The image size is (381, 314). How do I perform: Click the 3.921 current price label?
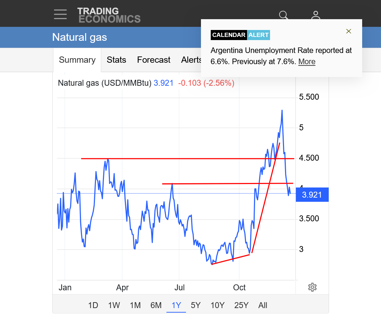(x=312, y=195)
